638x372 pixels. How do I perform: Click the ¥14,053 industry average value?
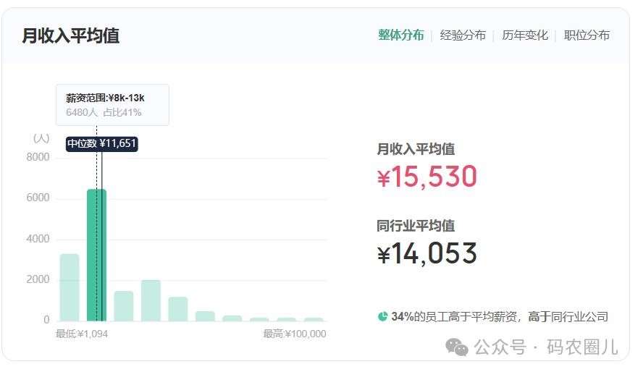coord(427,254)
